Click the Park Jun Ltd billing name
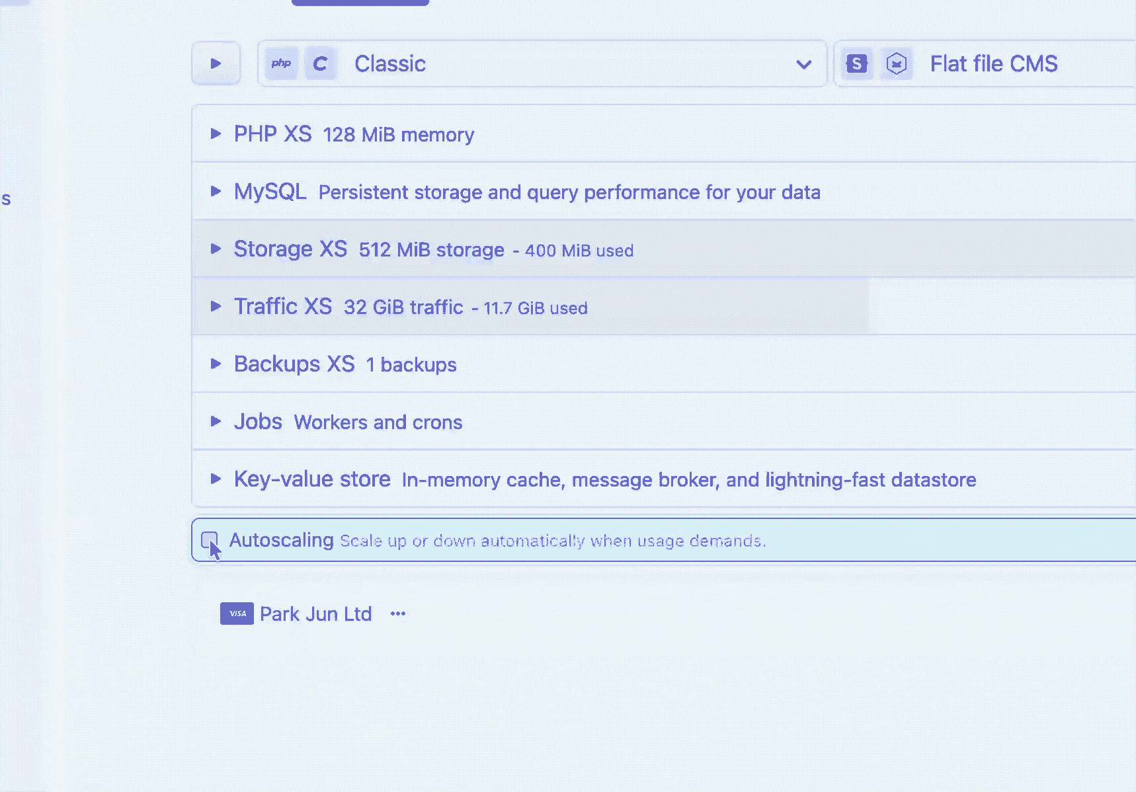Viewport: 1136px width, 792px height. point(315,614)
